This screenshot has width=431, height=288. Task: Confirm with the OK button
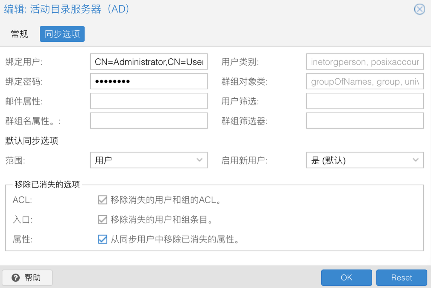pyautogui.click(x=346, y=278)
